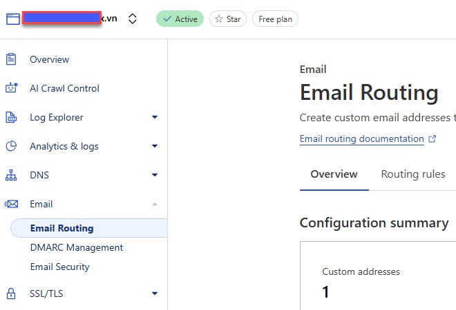Screen dimensions: 456x310
Task: Click the browser window icon beside domain
Action: [x=12, y=19]
